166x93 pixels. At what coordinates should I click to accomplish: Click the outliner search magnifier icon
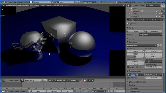pos(163,6)
